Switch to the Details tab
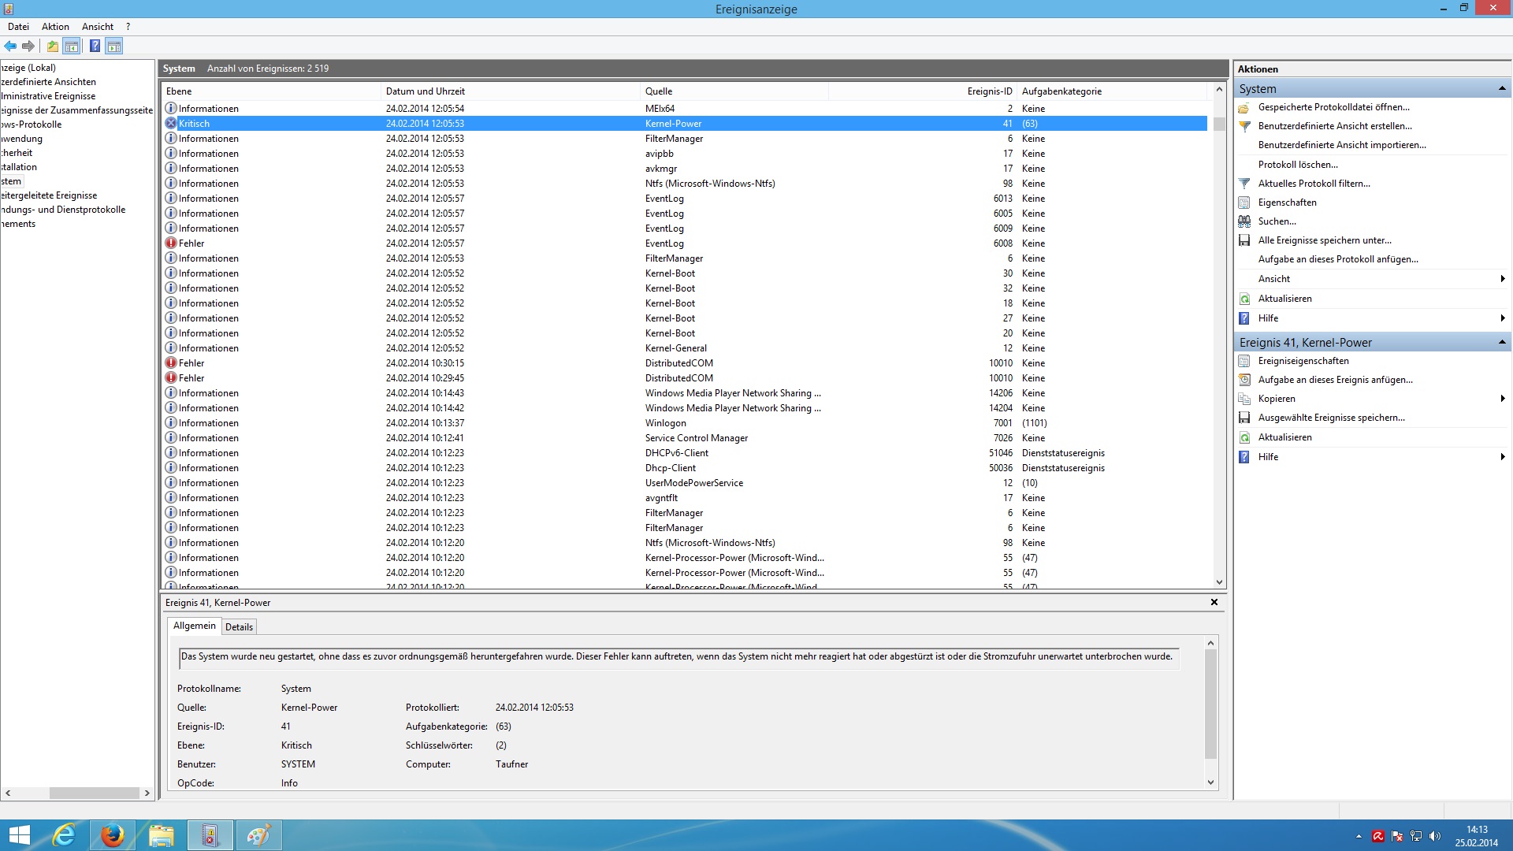1513x851 pixels. pos(239,627)
